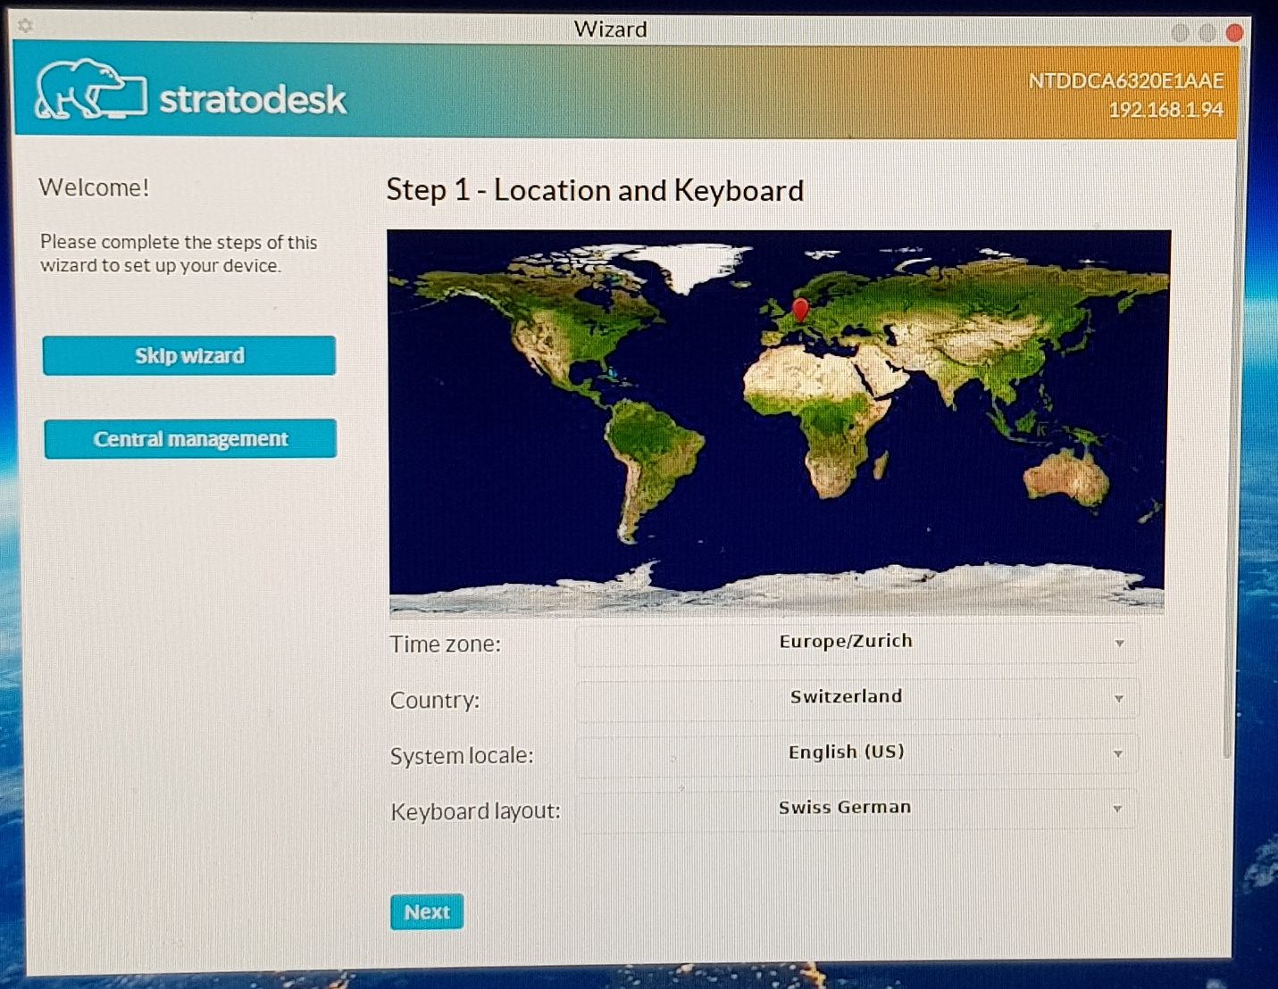The height and width of the screenshot is (989, 1278).
Task: Open Central management
Action: [189, 438]
